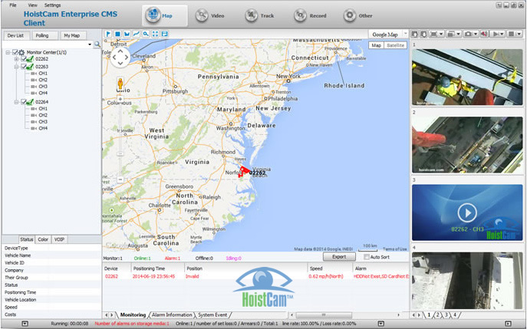Open the Settings menu
The image size is (527, 329).
52,5
